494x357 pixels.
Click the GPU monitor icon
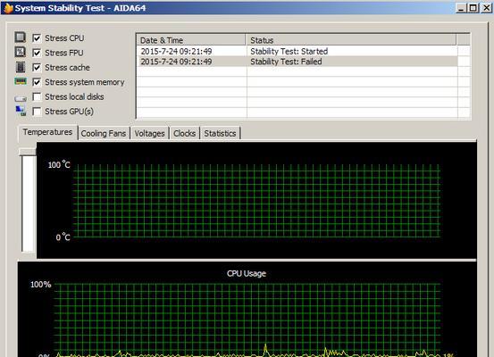[x=21, y=111]
